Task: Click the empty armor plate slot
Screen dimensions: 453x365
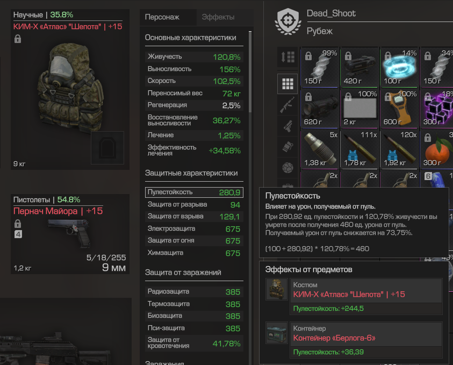Action: (107, 148)
